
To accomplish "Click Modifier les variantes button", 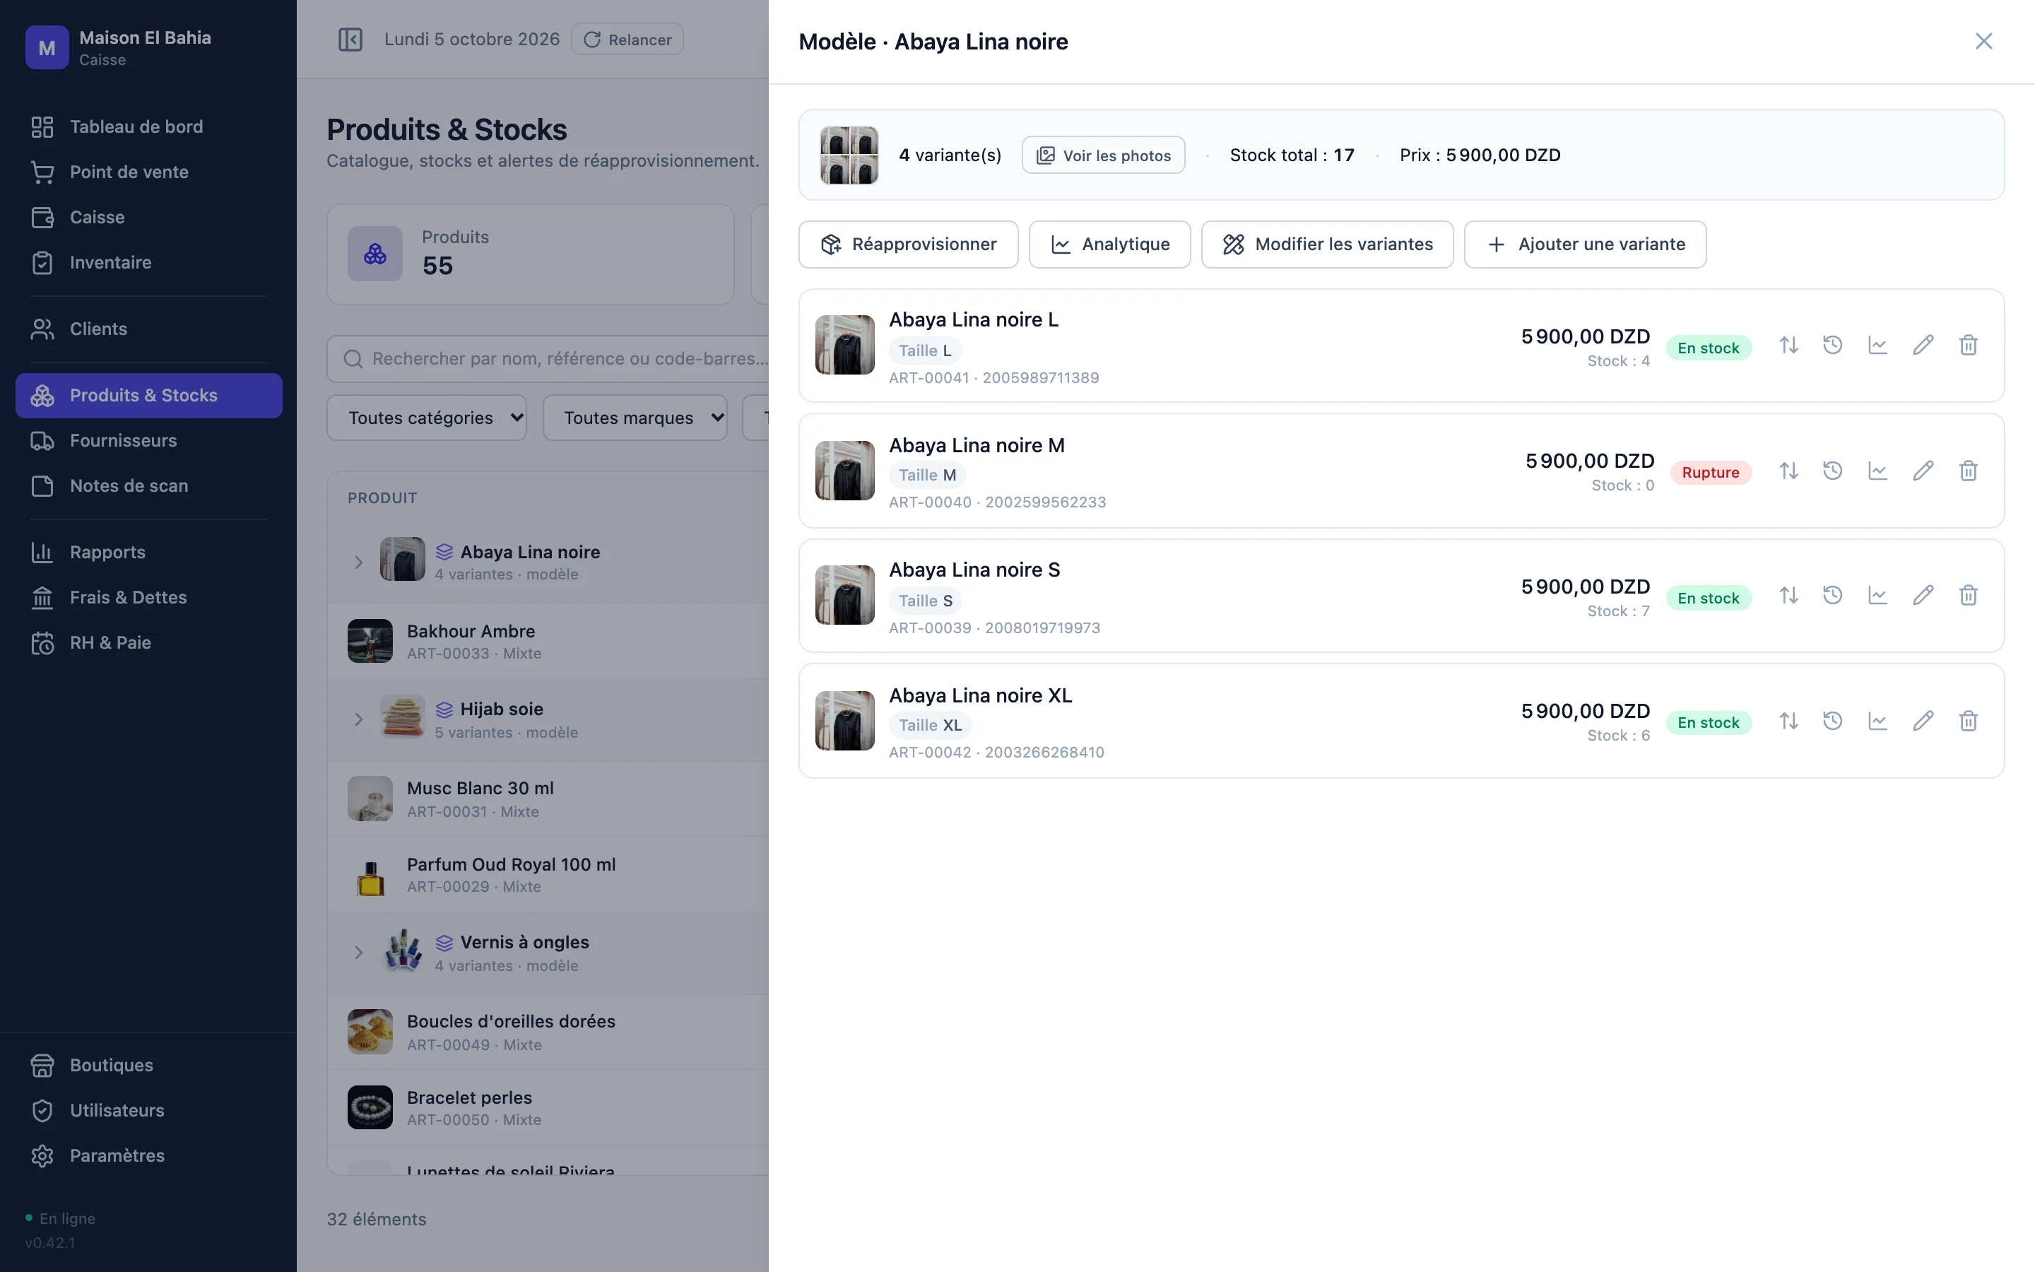I will click(x=1327, y=245).
